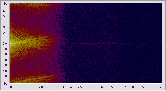This screenshot has width=166, height=91.
Task: Click the -6.0 label on vertical axis
Action: point(5,11)
